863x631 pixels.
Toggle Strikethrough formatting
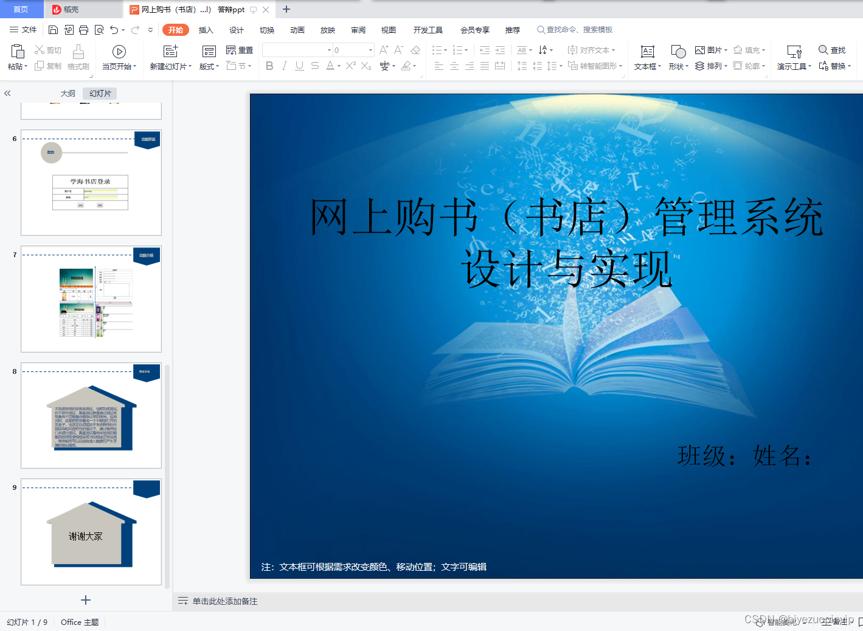314,66
